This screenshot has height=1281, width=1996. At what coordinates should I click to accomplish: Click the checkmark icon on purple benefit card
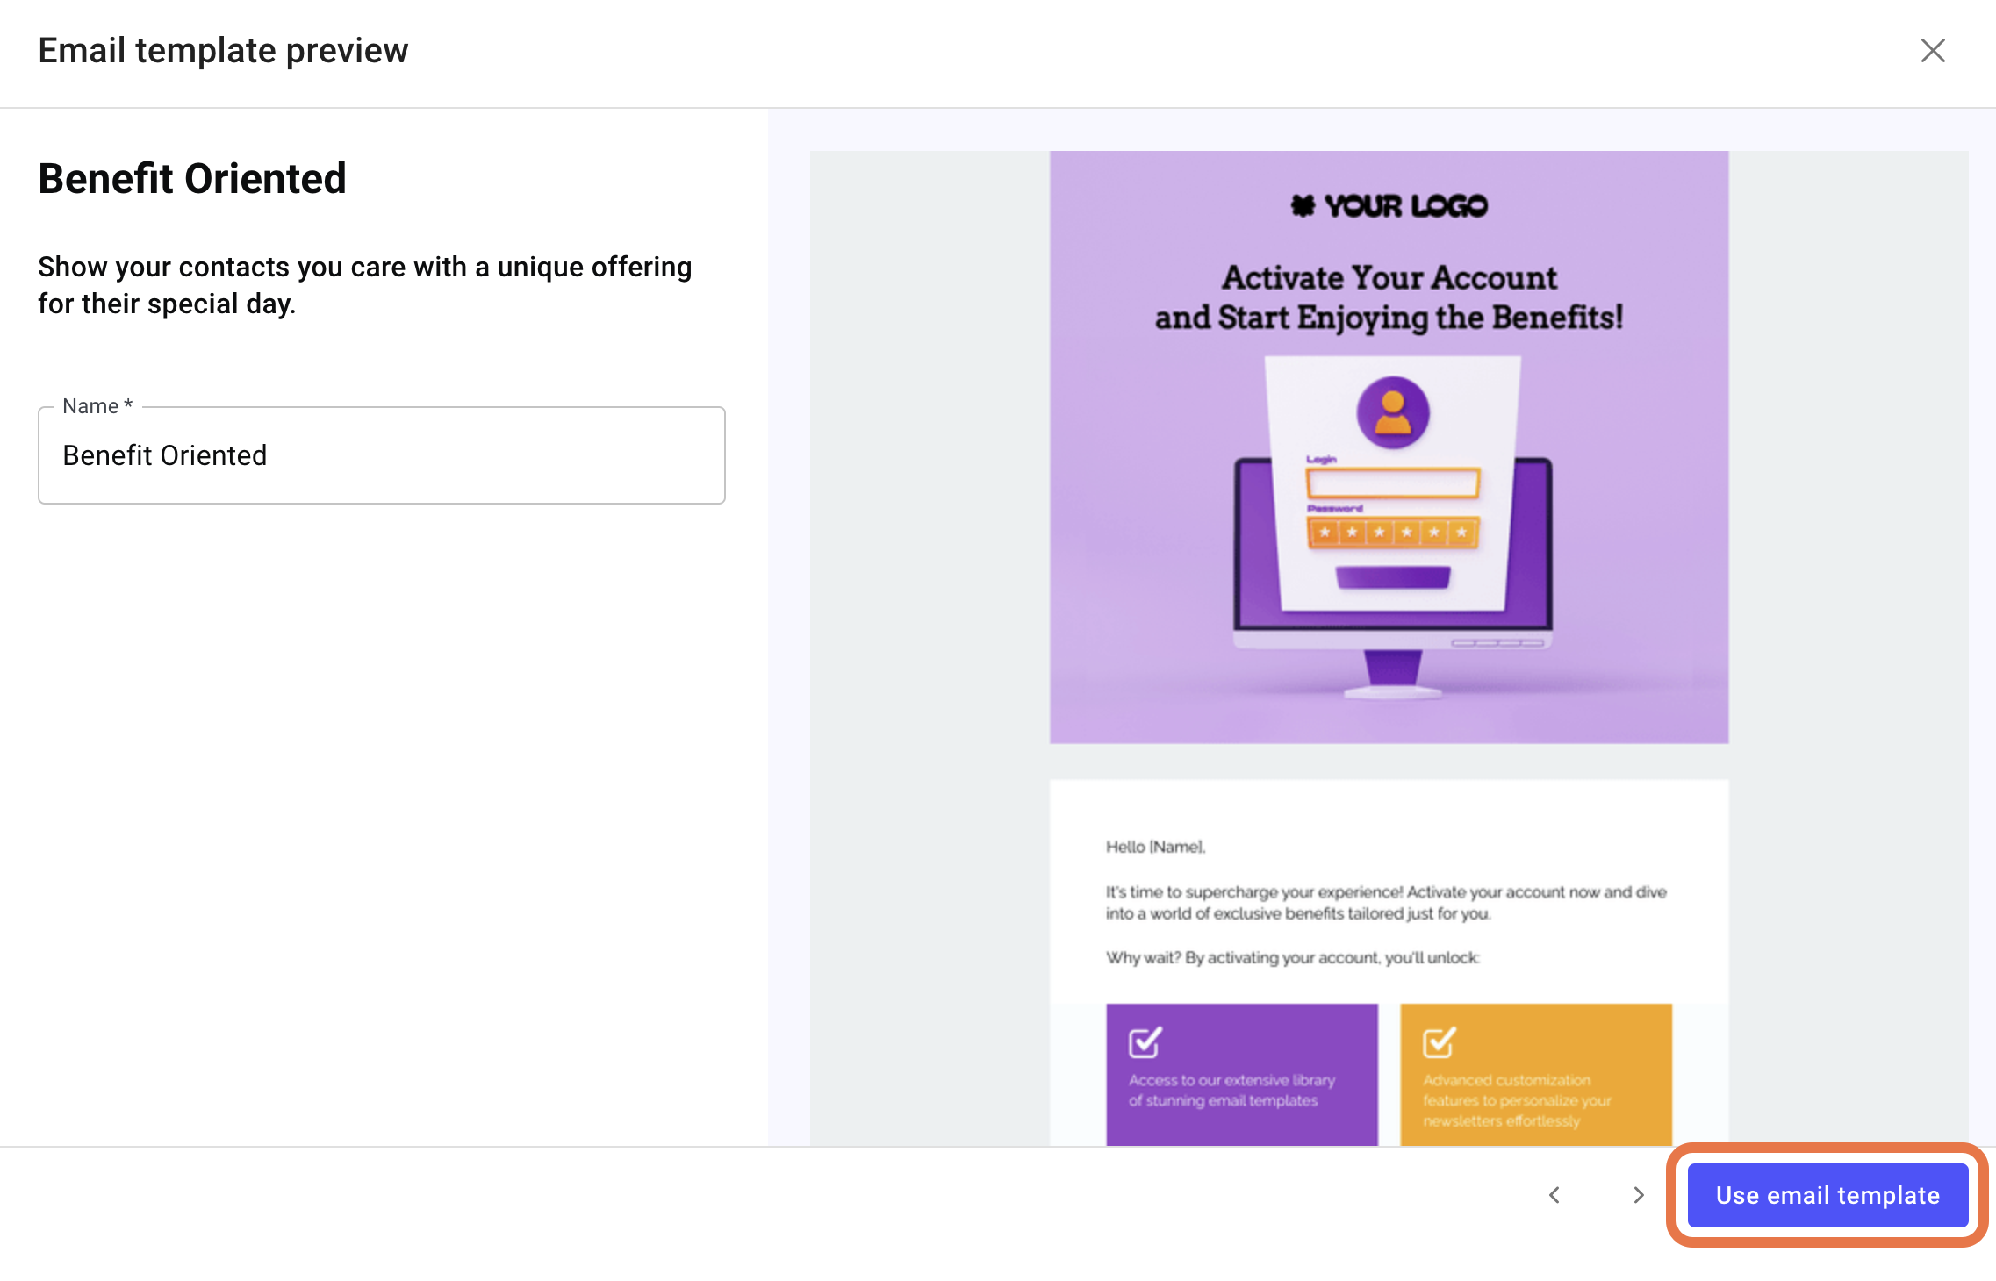point(1144,1041)
